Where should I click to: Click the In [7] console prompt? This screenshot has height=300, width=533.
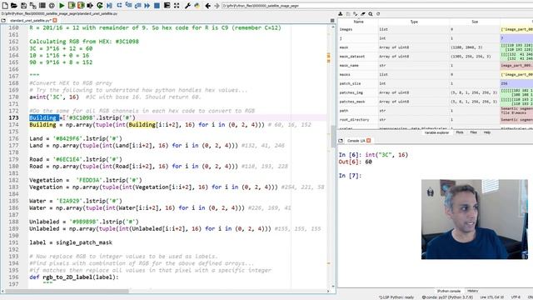[350, 176]
